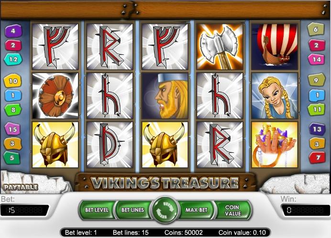Click the battle axe symbol on the reels
Viewport: 331px width, 238px height.
point(220,47)
